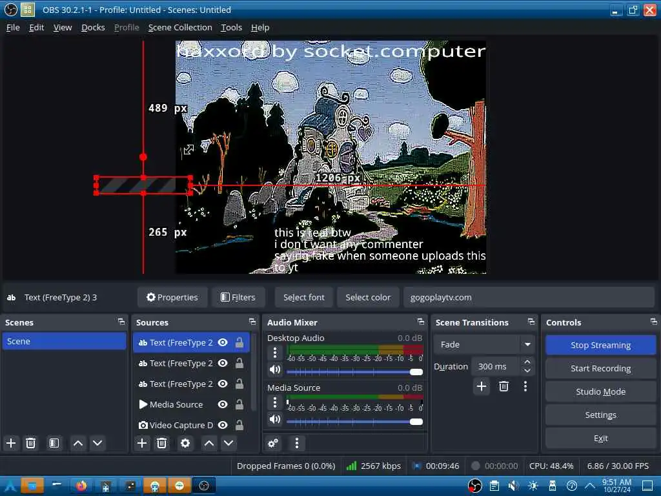661x496 pixels.
Task: Open Filters button in source toolbar
Action: coord(238,297)
